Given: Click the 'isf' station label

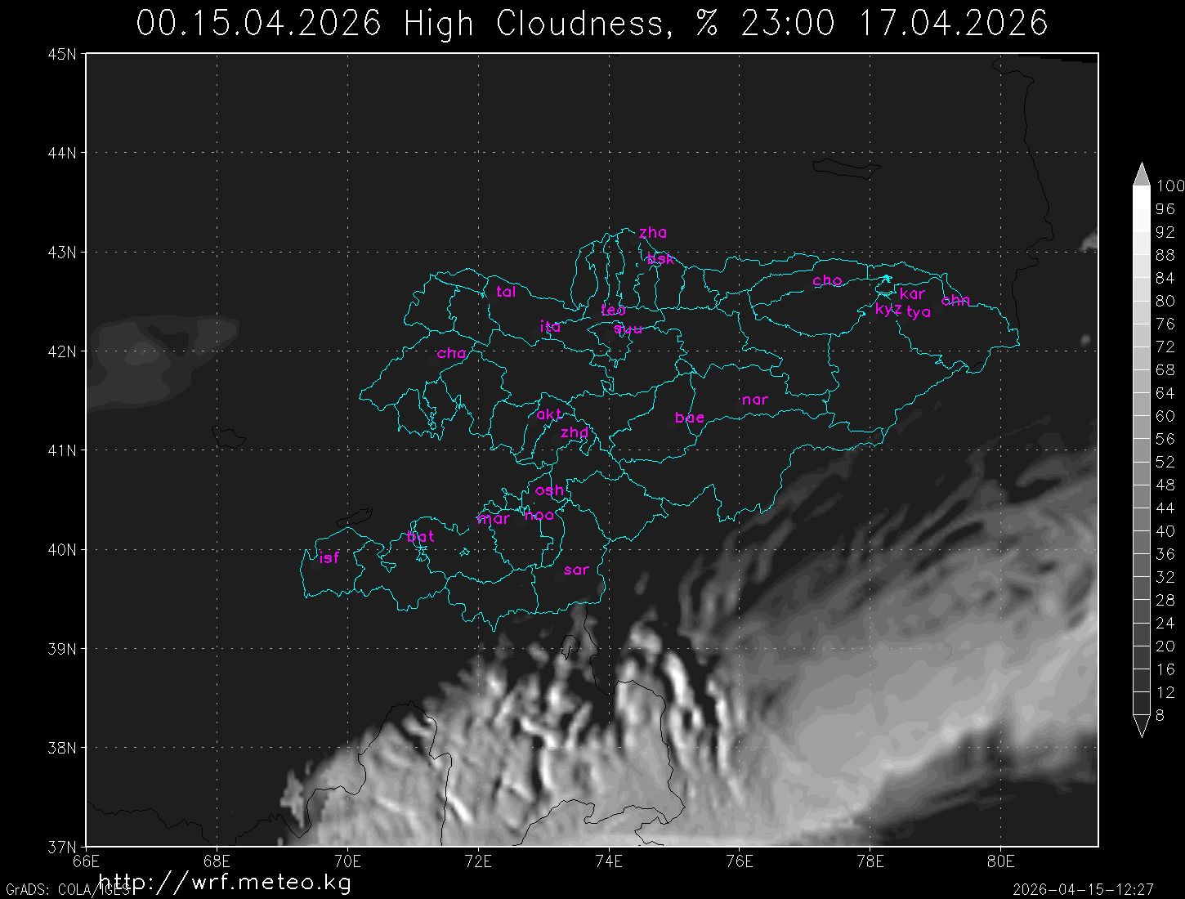Looking at the screenshot, I should (x=329, y=557).
